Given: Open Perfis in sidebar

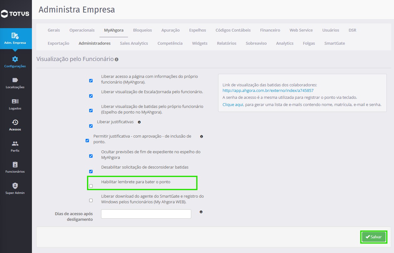Looking at the screenshot, I should [15, 146].
